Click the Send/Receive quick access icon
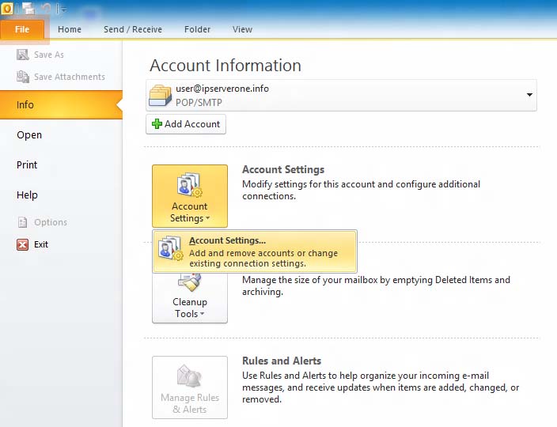The width and height of the screenshot is (557, 427). (28, 8)
